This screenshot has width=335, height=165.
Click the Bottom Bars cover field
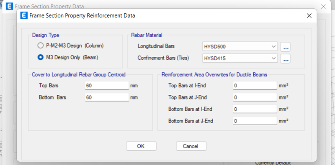coord(107,97)
